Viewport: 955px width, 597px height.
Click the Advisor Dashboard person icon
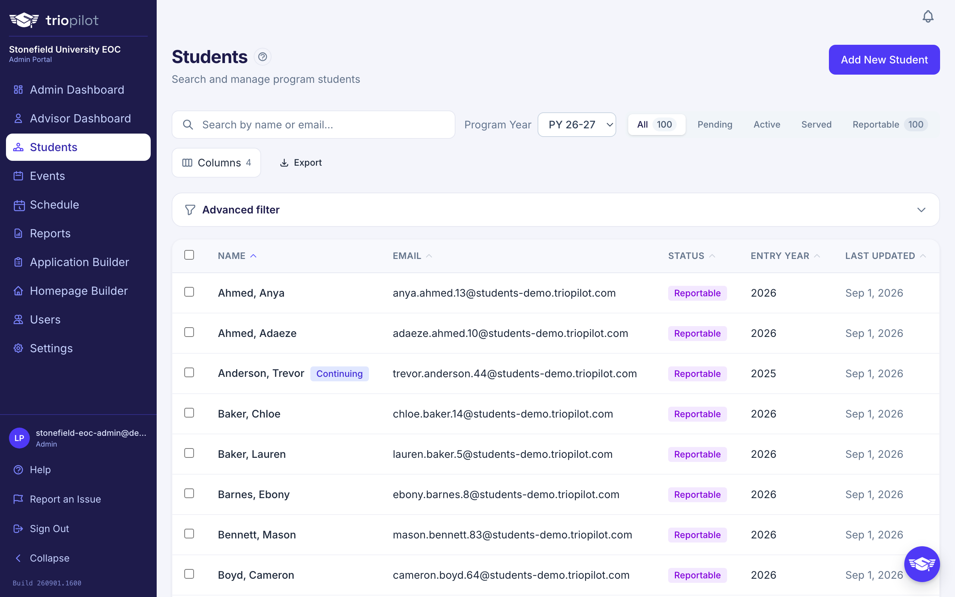click(18, 118)
